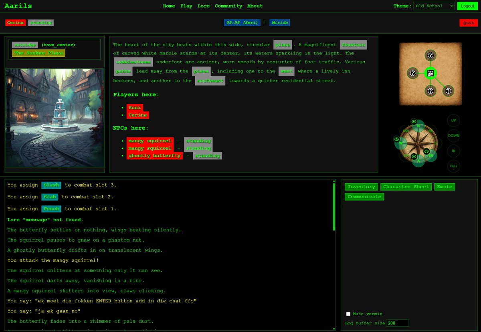Click the IN movement button
The image size is (481, 332).
click(x=454, y=151)
